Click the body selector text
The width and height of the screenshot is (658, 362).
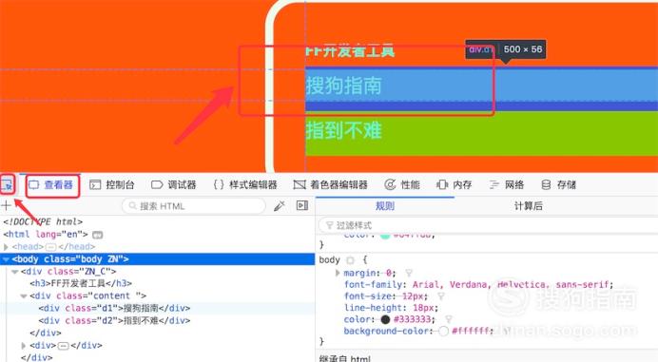(329, 260)
